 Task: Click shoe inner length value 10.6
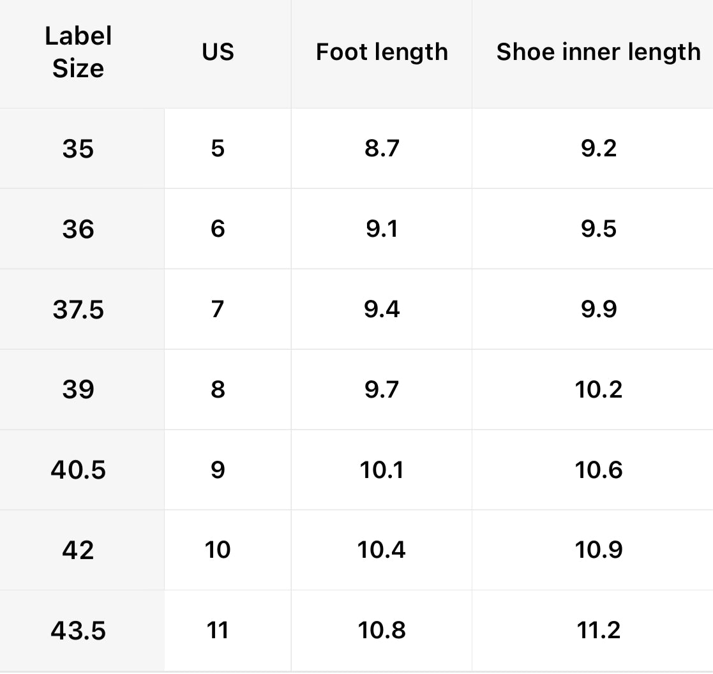598,470
